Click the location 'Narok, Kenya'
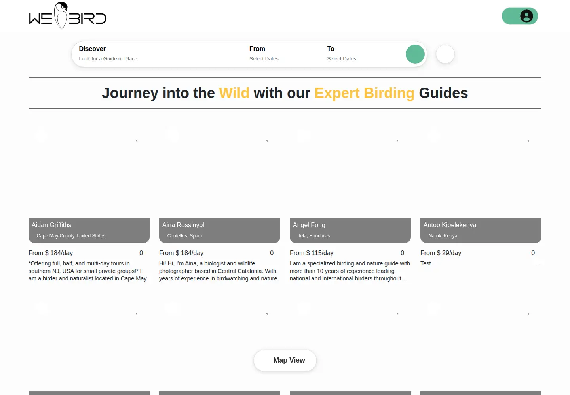 coord(443,236)
